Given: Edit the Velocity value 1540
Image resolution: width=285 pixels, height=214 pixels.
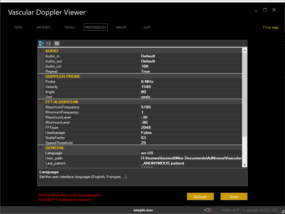Looking at the screenshot, I should [x=191, y=86].
